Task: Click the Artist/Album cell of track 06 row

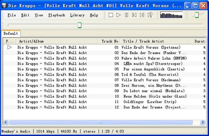Action: (x=52, y=75)
